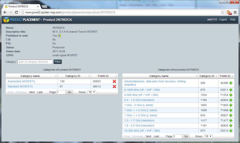Image resolution: width=240 pixels, height=143 pixels.
Task: Click Go under the left table
Action: tap(69, 92)
